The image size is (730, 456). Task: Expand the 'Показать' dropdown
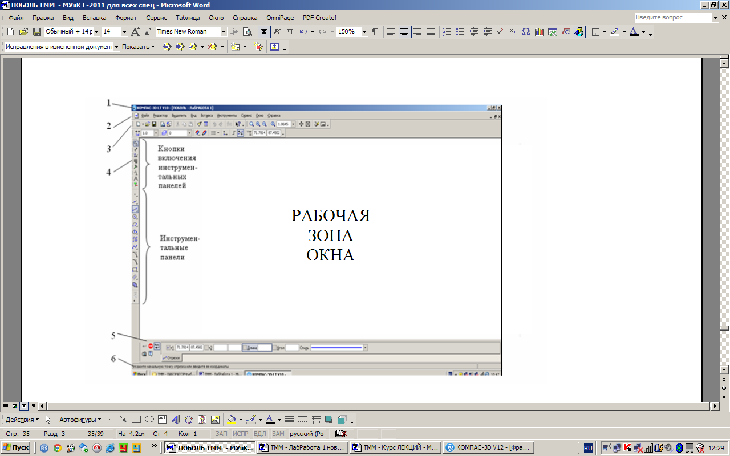pyautogui.click(x=139, y=47)
